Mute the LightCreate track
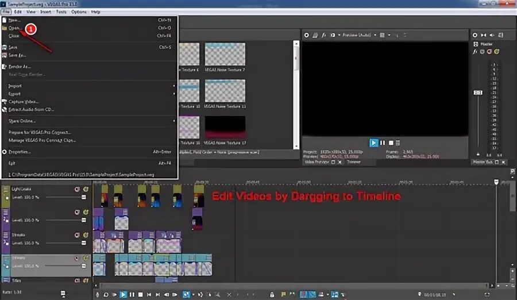The height and width of the screenshot is (300, 517). 77,189
